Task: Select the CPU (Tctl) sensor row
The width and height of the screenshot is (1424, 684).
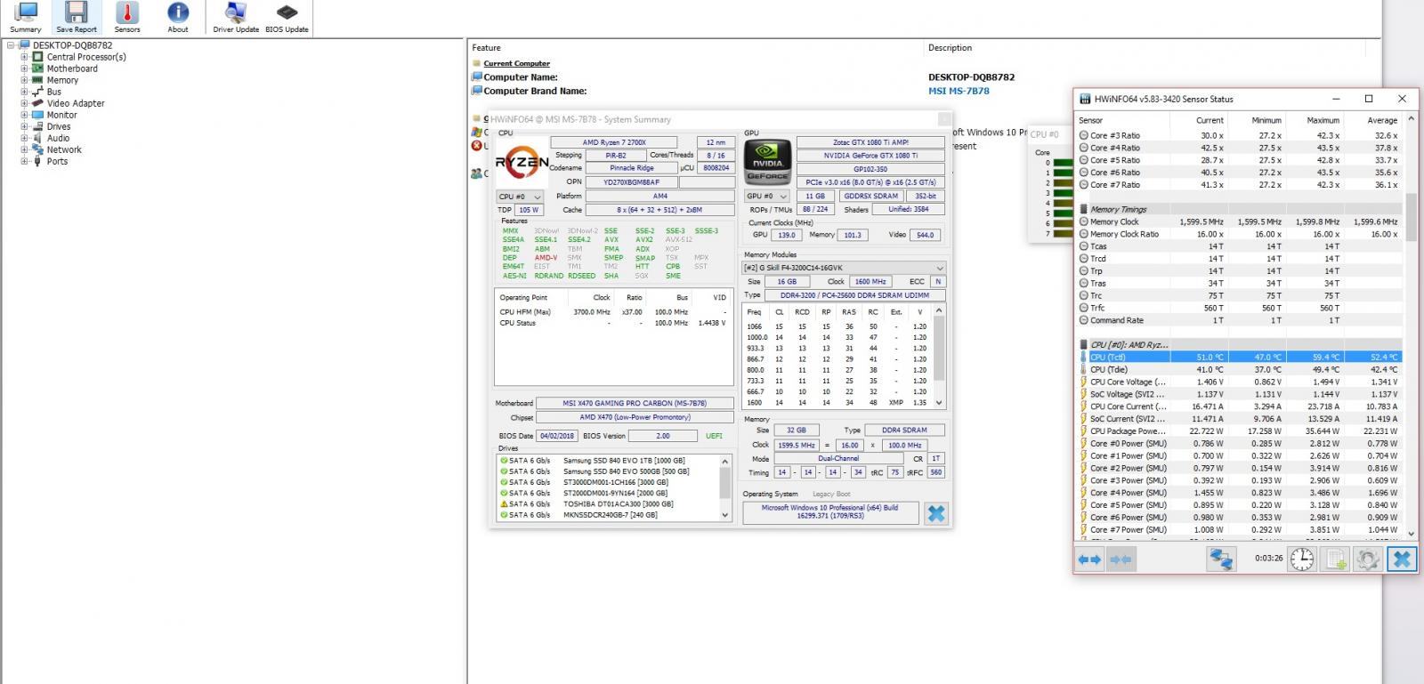Action: coord(1240,358)
